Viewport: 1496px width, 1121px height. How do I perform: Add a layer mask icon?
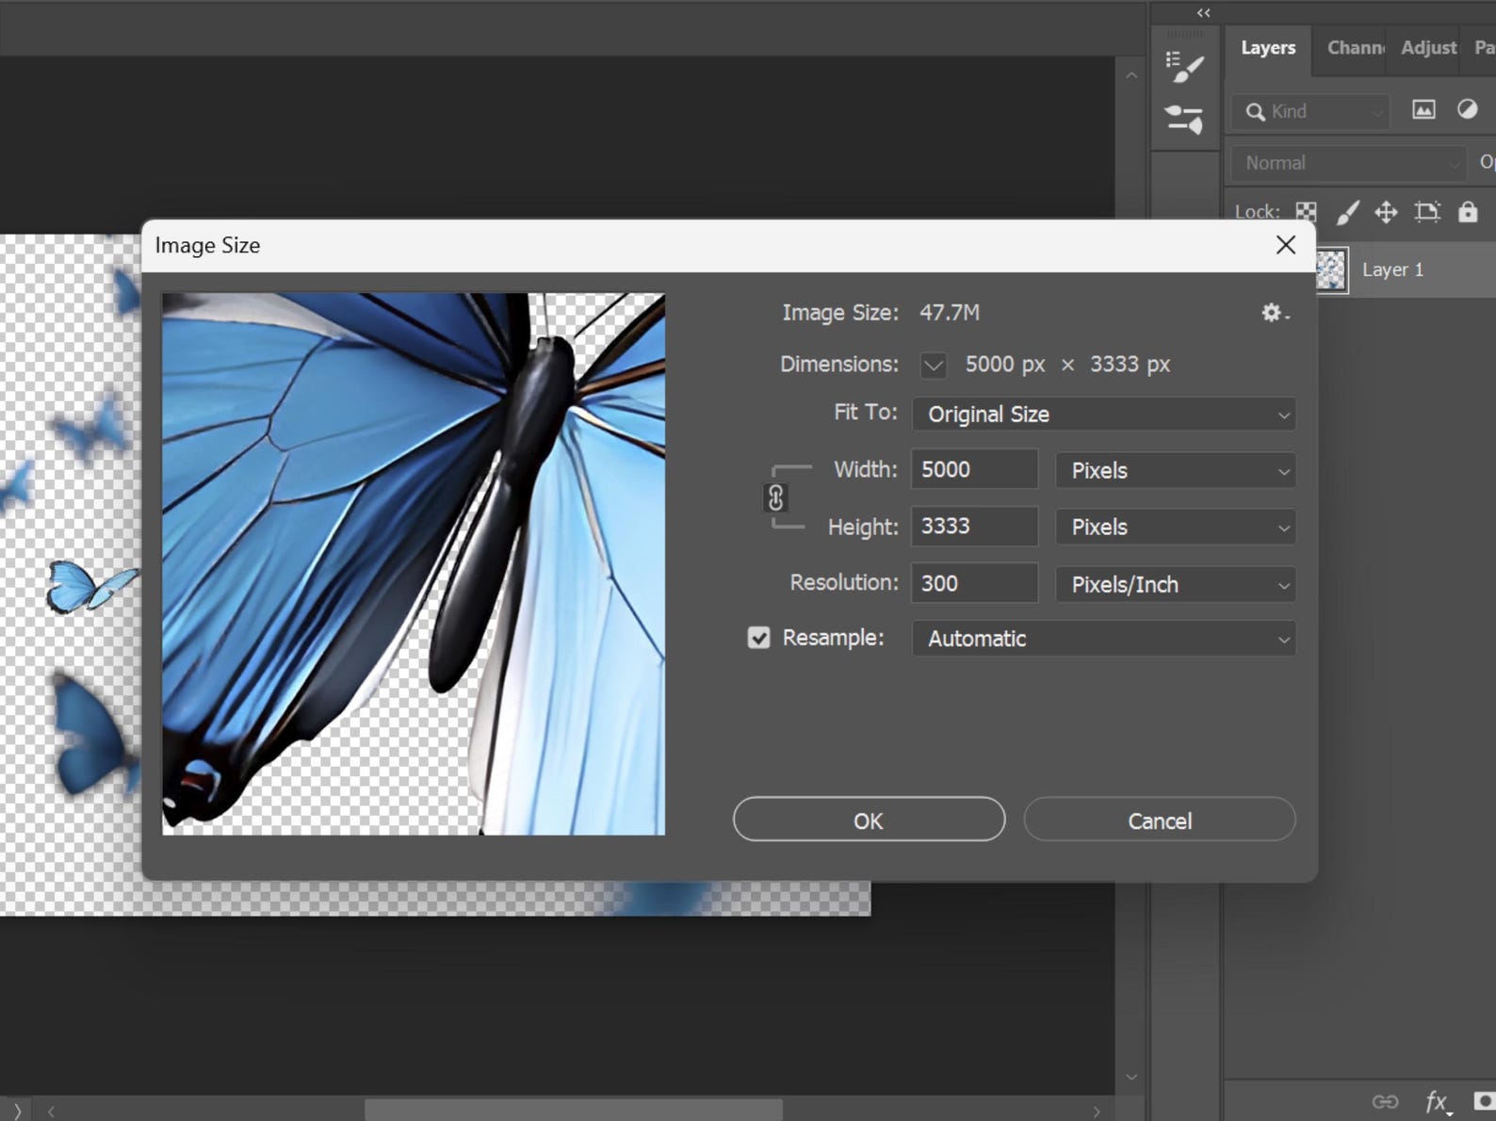pos(1485,1100)
